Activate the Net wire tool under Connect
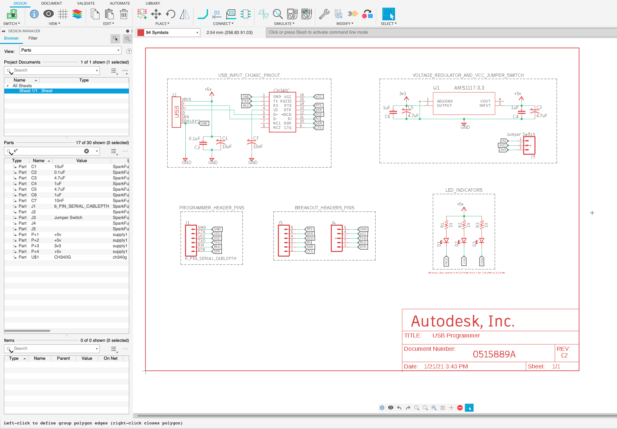The image size is (617, 429). pos(202,14)
